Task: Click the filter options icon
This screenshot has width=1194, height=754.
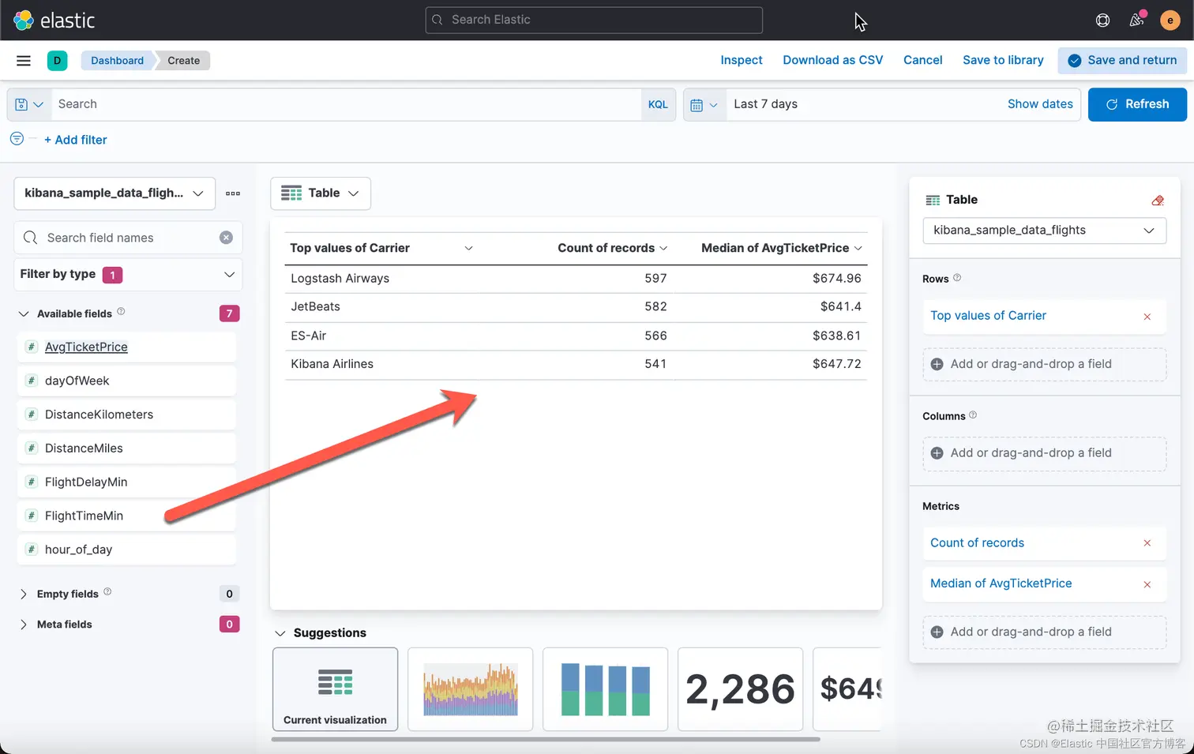Action: [x=17, y=139]
